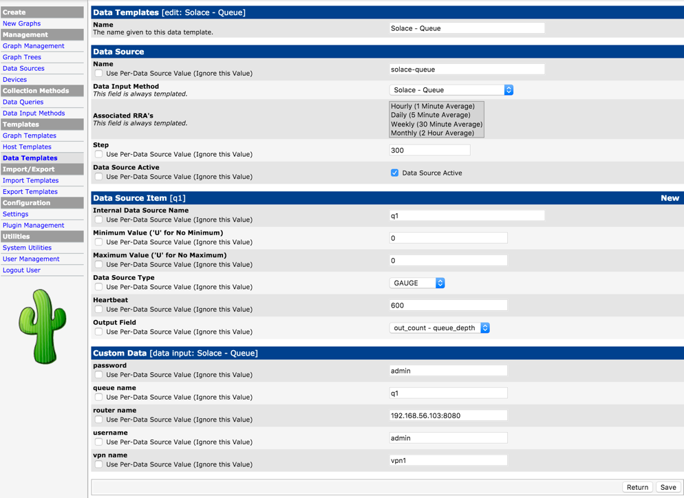This screenshot has height=498, width=684.
Task: Check per-data source box for Heartbeat
Action: pyautogui.click(x=99, y=310)
